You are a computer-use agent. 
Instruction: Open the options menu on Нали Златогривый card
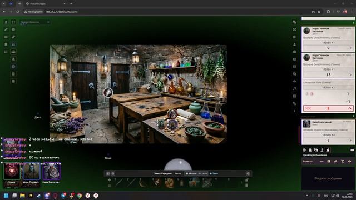pos(353,122)
